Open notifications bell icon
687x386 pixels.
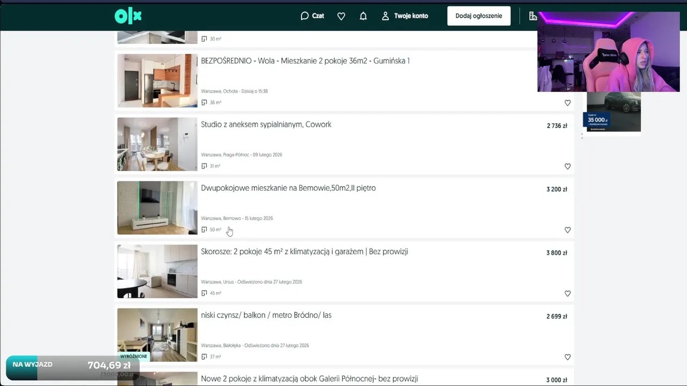pos(363,16)
